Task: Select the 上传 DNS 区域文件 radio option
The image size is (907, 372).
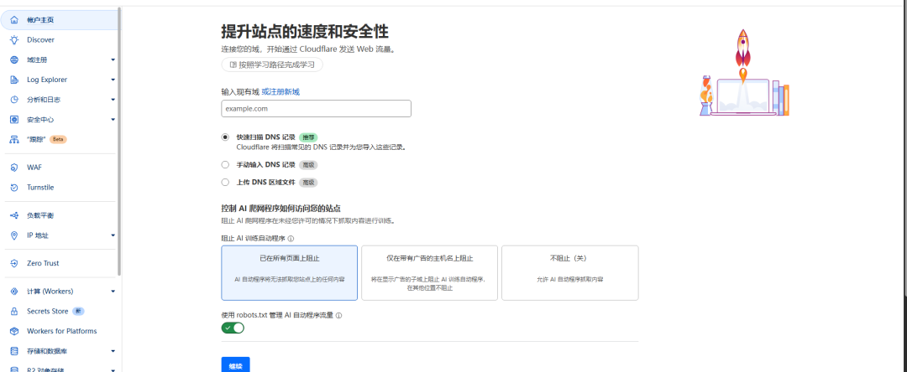Action: coord(226,183)
